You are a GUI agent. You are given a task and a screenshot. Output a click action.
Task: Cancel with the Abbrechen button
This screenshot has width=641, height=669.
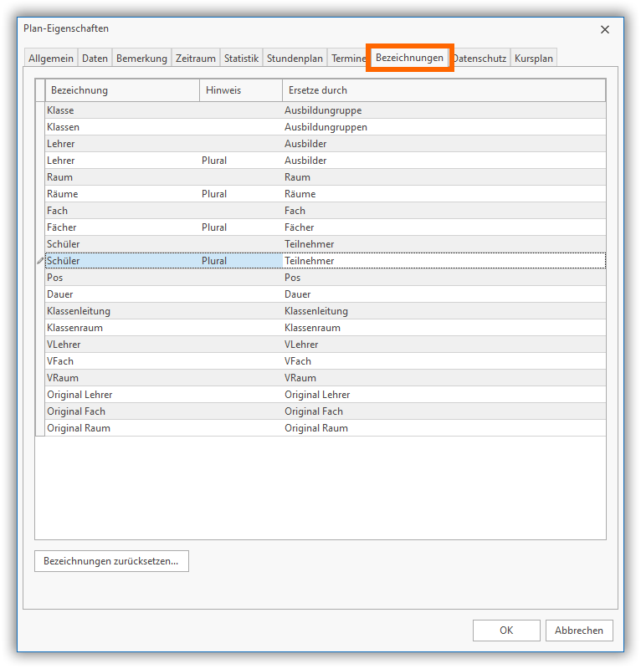(579, 631)
